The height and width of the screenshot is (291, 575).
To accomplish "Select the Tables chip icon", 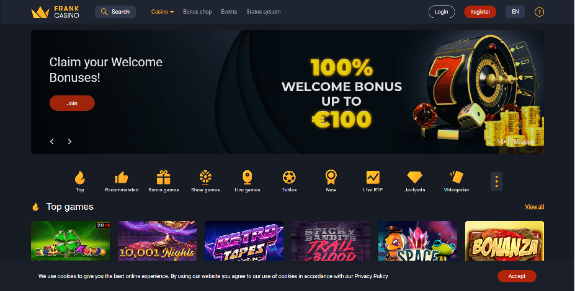I will [289, 177].
